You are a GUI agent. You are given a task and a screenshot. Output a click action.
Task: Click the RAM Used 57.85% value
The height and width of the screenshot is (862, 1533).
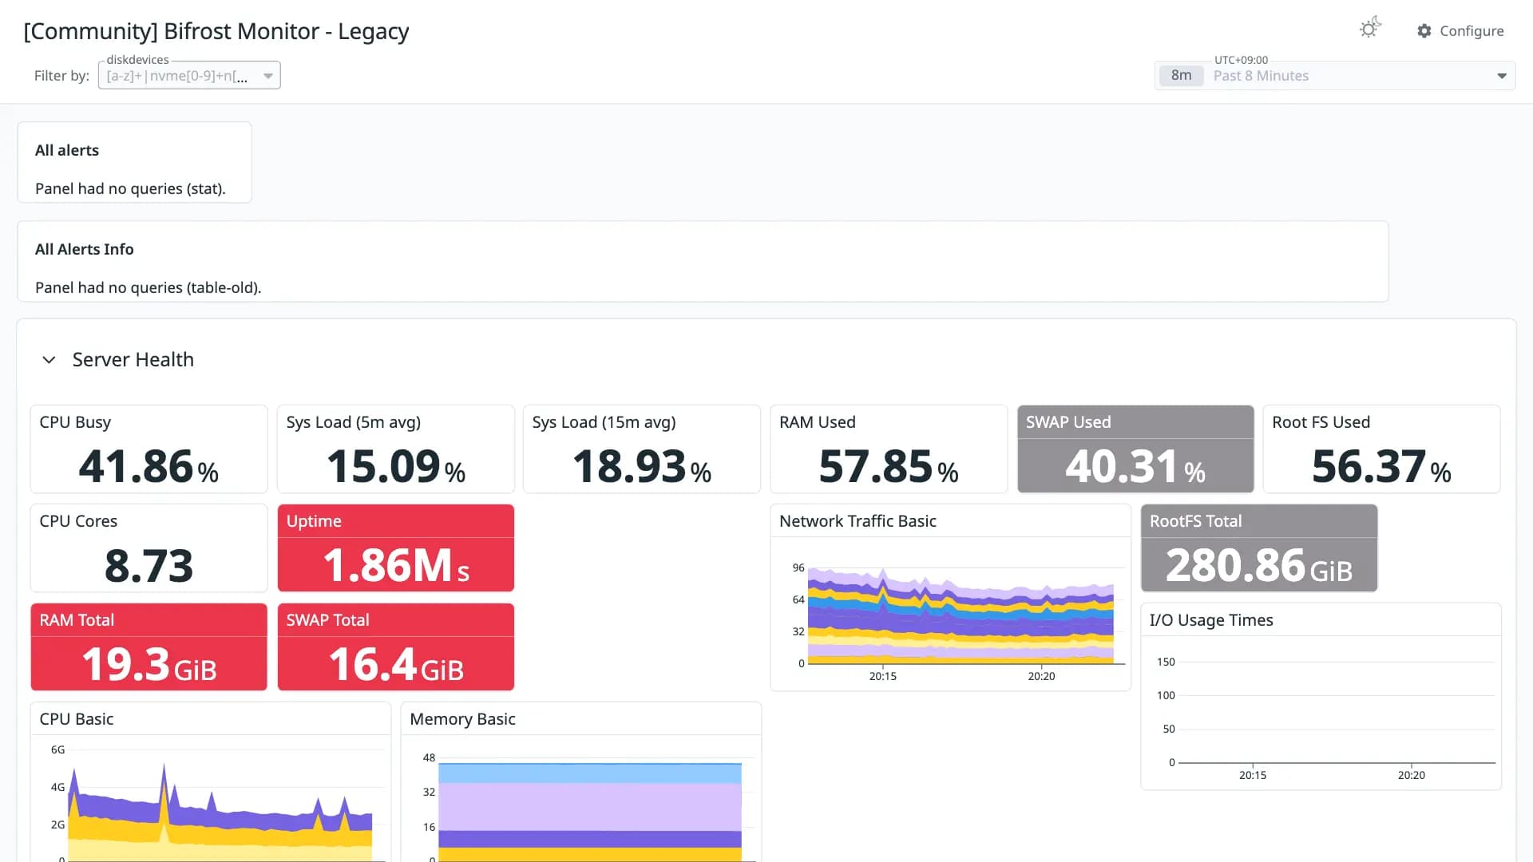[888, 467]
